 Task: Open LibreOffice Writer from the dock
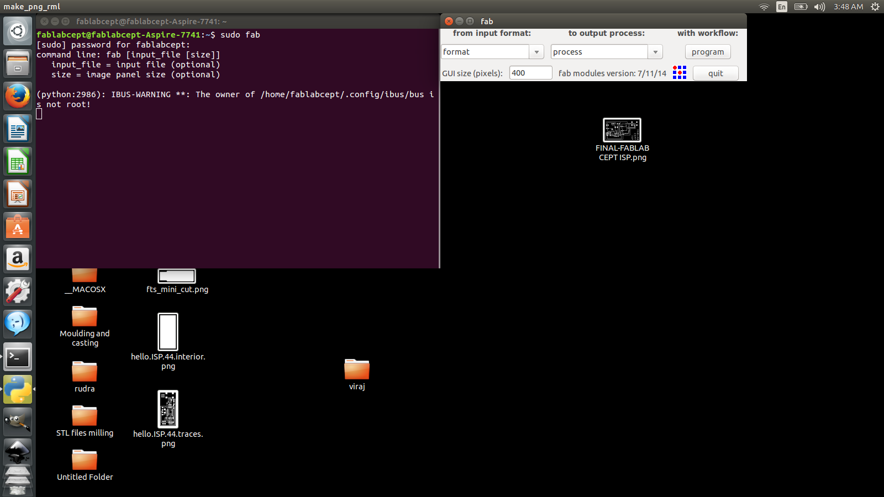[x=18, y=129]
